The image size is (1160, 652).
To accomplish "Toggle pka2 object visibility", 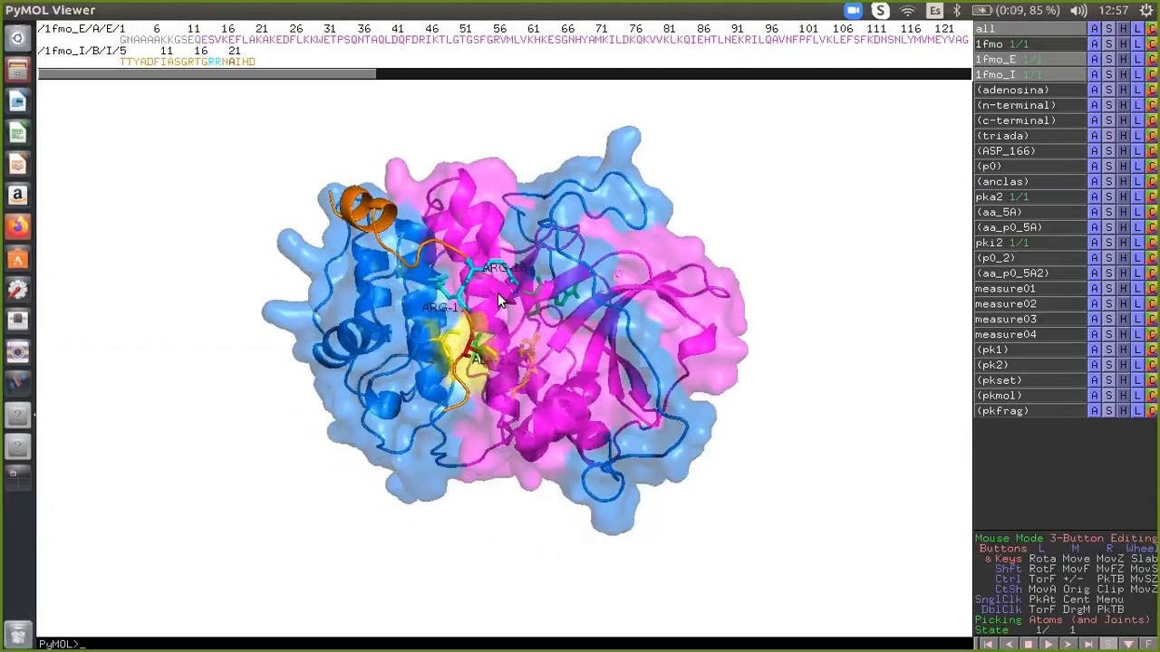I will tap(1030, 197).
